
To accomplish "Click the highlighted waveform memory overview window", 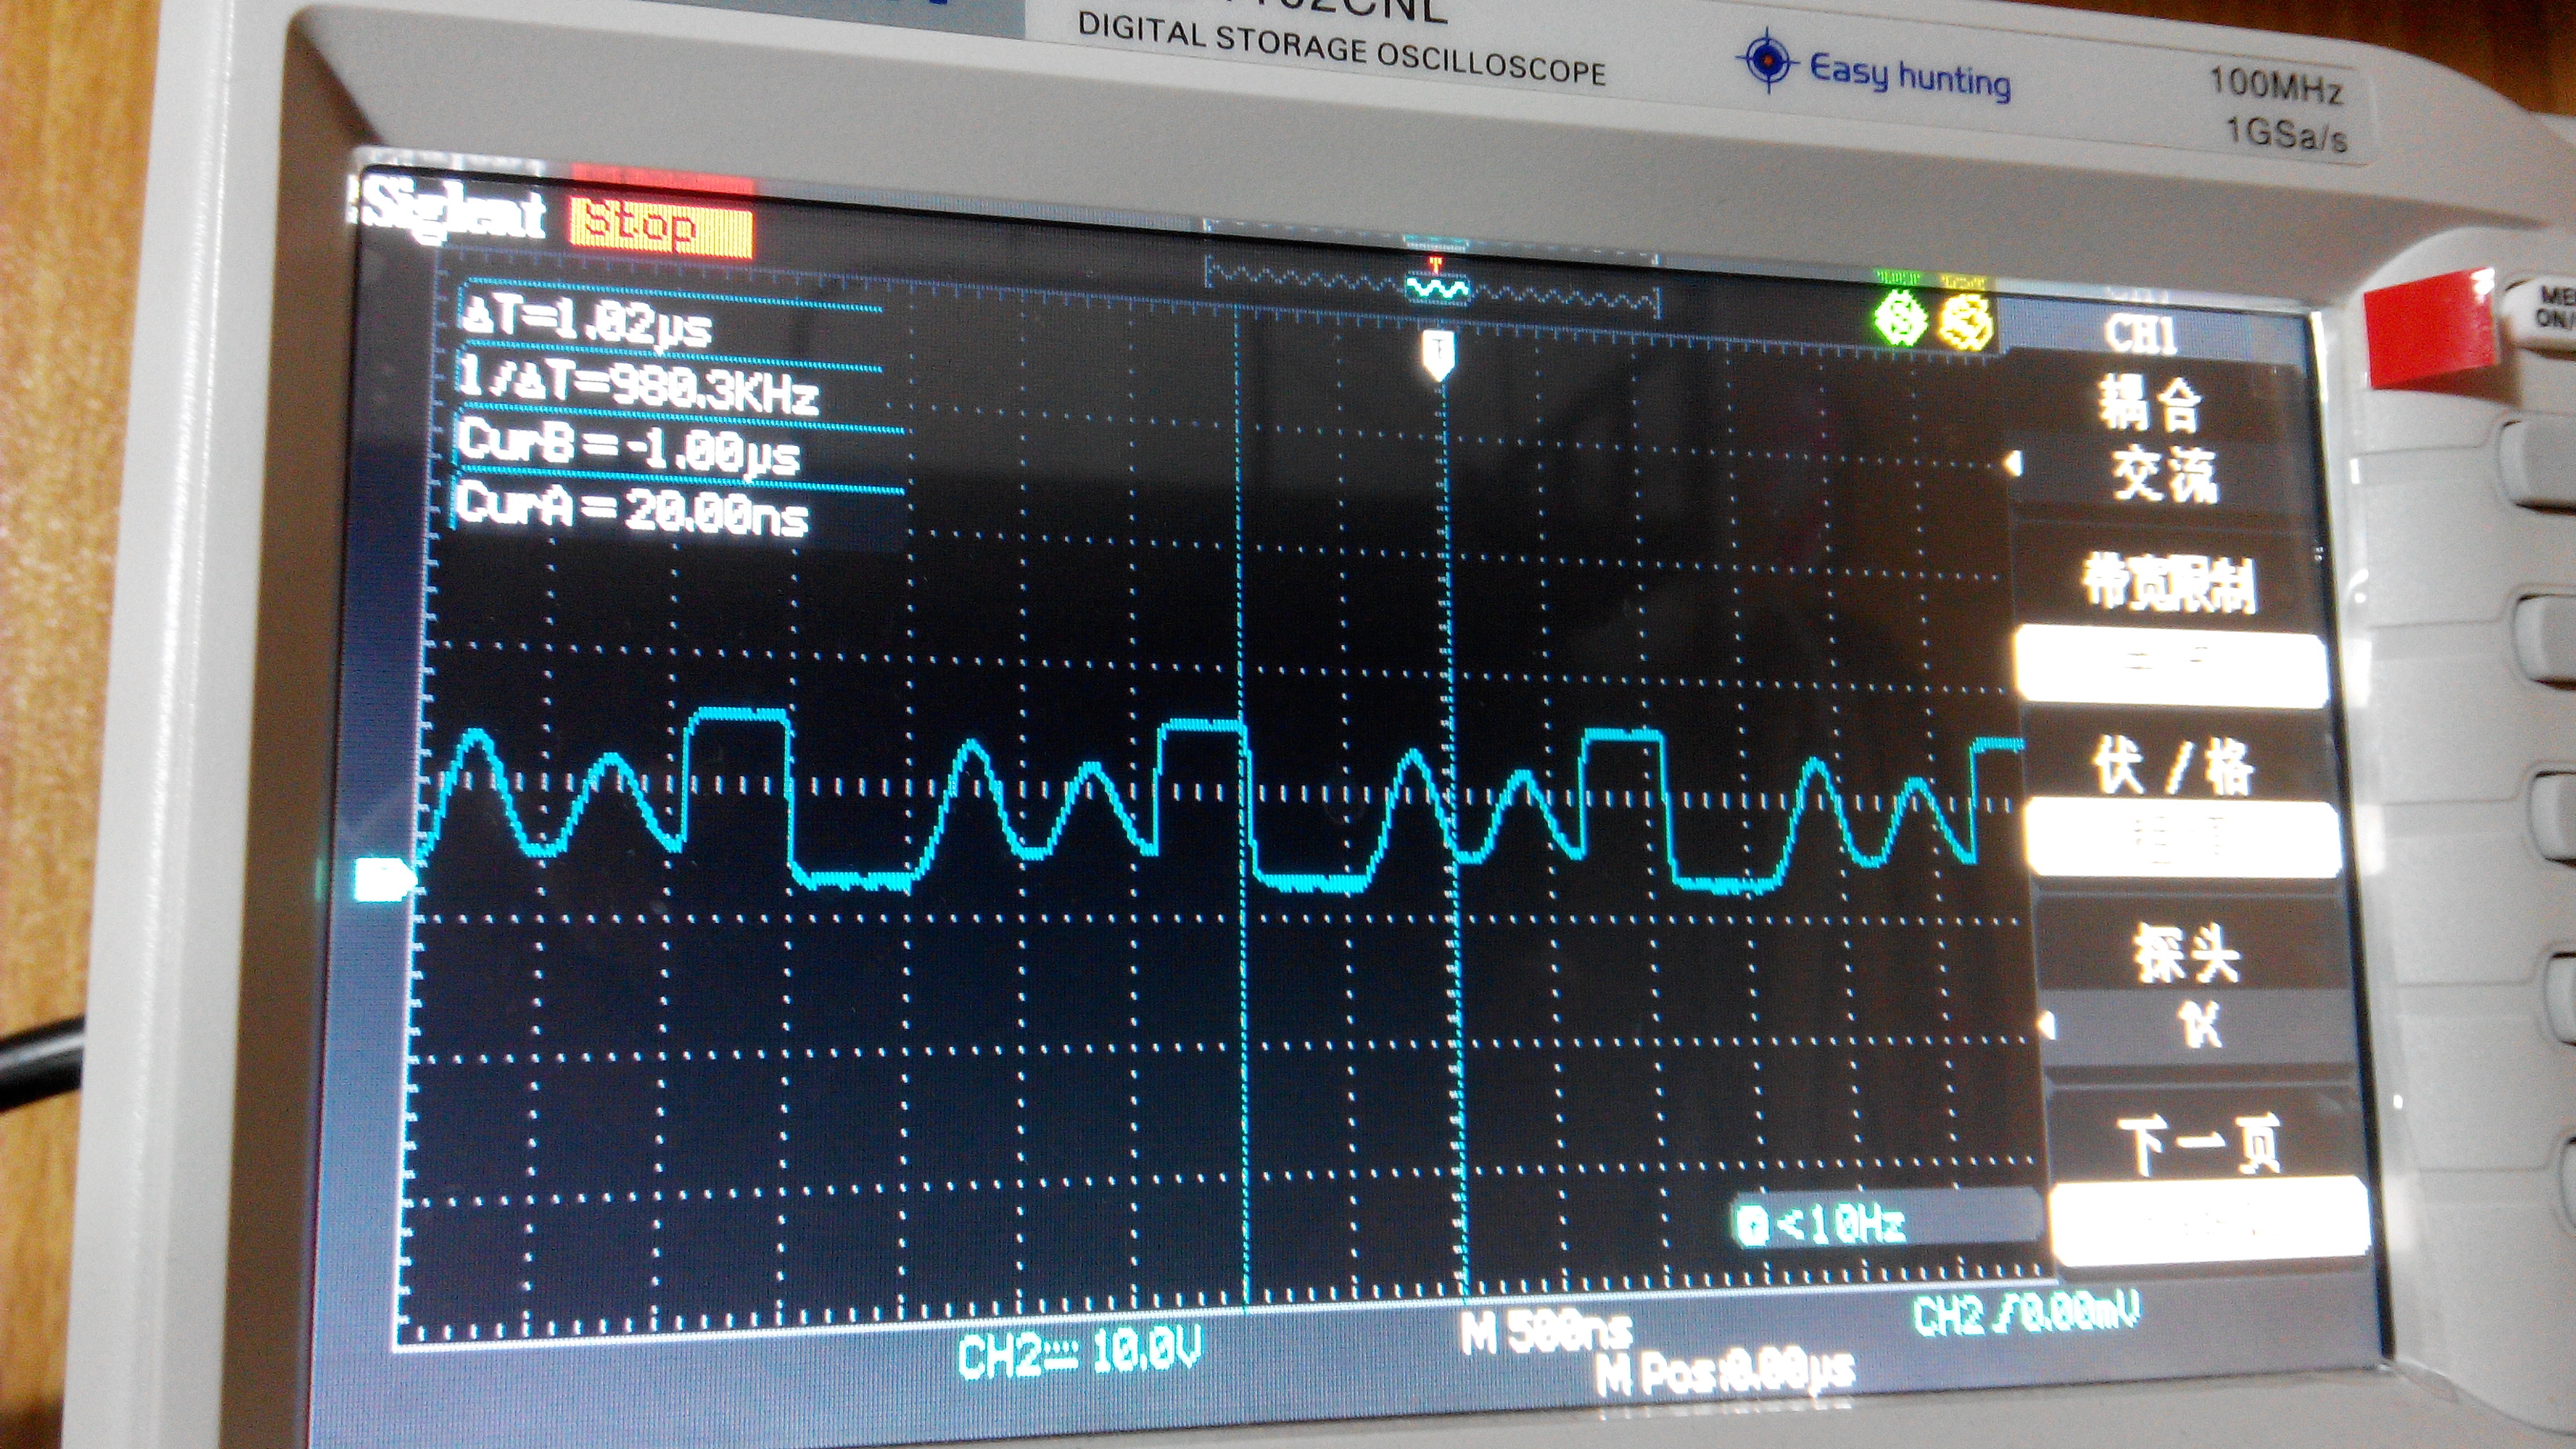I will (1437, 289).
